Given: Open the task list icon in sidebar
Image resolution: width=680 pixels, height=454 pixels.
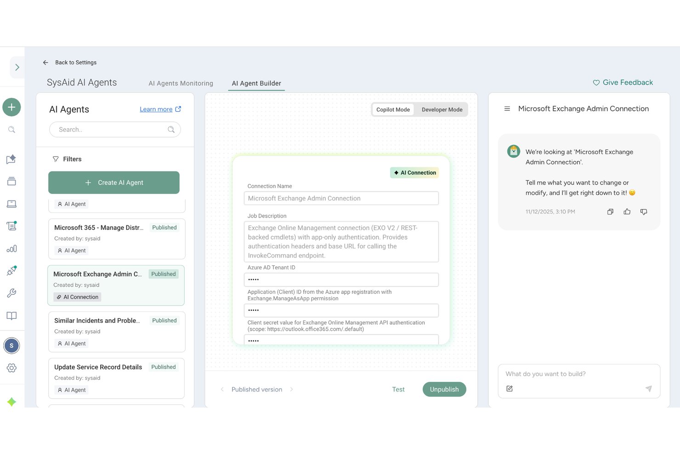Looking at the screenshot, I should [x=11, y=226].
